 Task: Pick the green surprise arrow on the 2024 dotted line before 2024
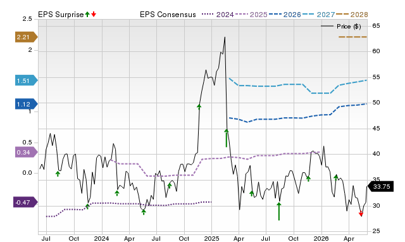coord(87,207)
